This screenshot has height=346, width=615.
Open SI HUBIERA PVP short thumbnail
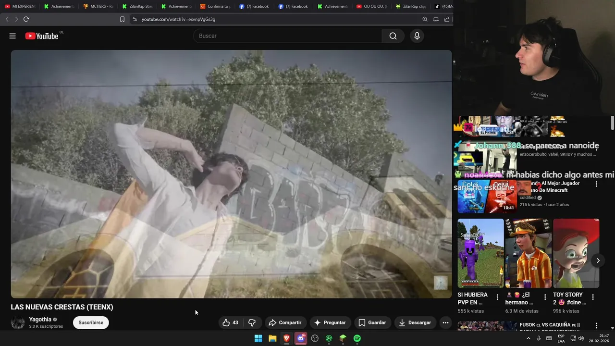tap(480, 253)
